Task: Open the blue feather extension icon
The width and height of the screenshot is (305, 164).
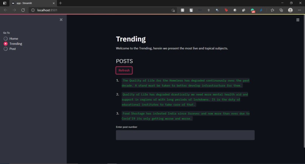Action: (261, 10)
